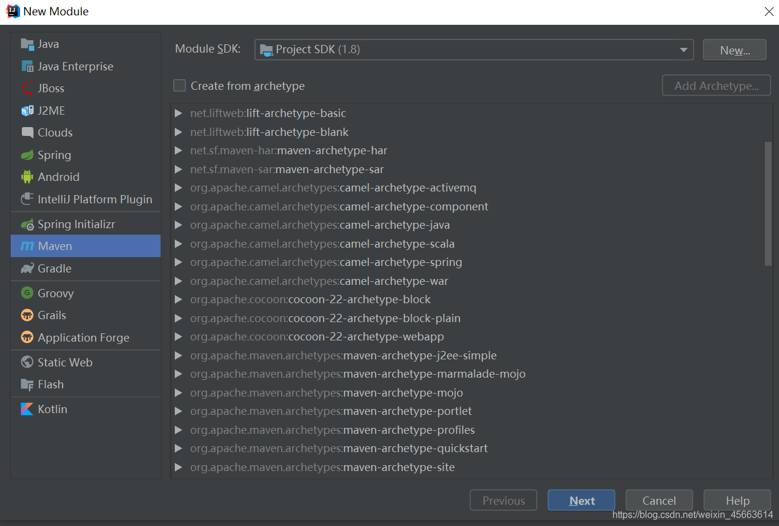The width and height of the screenshot is (779, 526).
Task: Select camel-archetype-scala row
Action: tap(467, 244)
